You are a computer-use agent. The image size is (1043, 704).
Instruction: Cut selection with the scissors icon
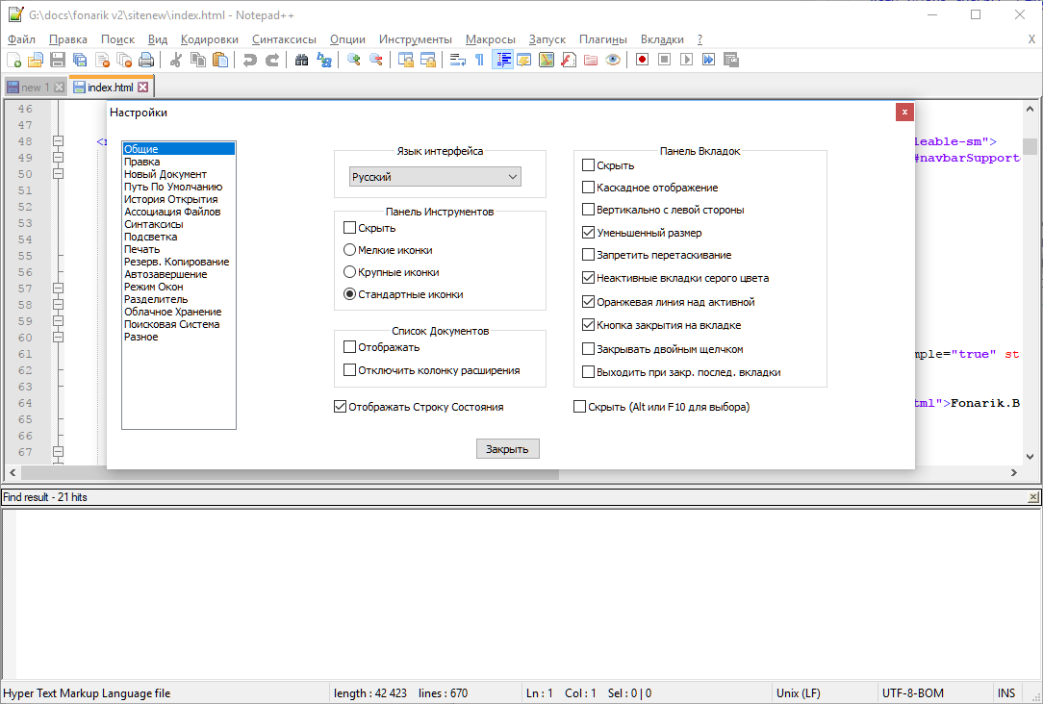pyautogui.click(x=176, y=60)
